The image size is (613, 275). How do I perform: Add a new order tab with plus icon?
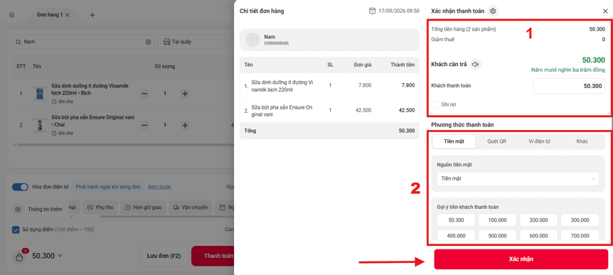click(x=92, y=15)
